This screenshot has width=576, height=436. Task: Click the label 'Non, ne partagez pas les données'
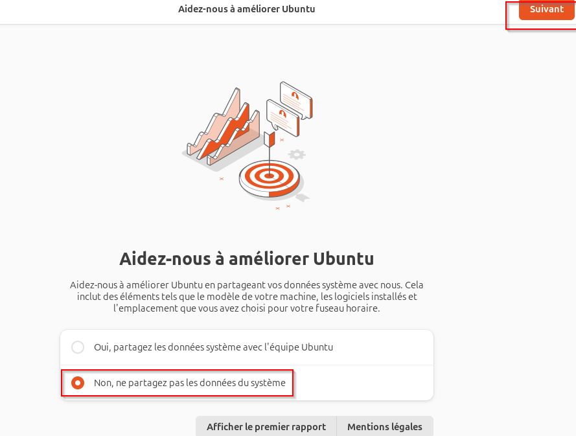(190, 383)
